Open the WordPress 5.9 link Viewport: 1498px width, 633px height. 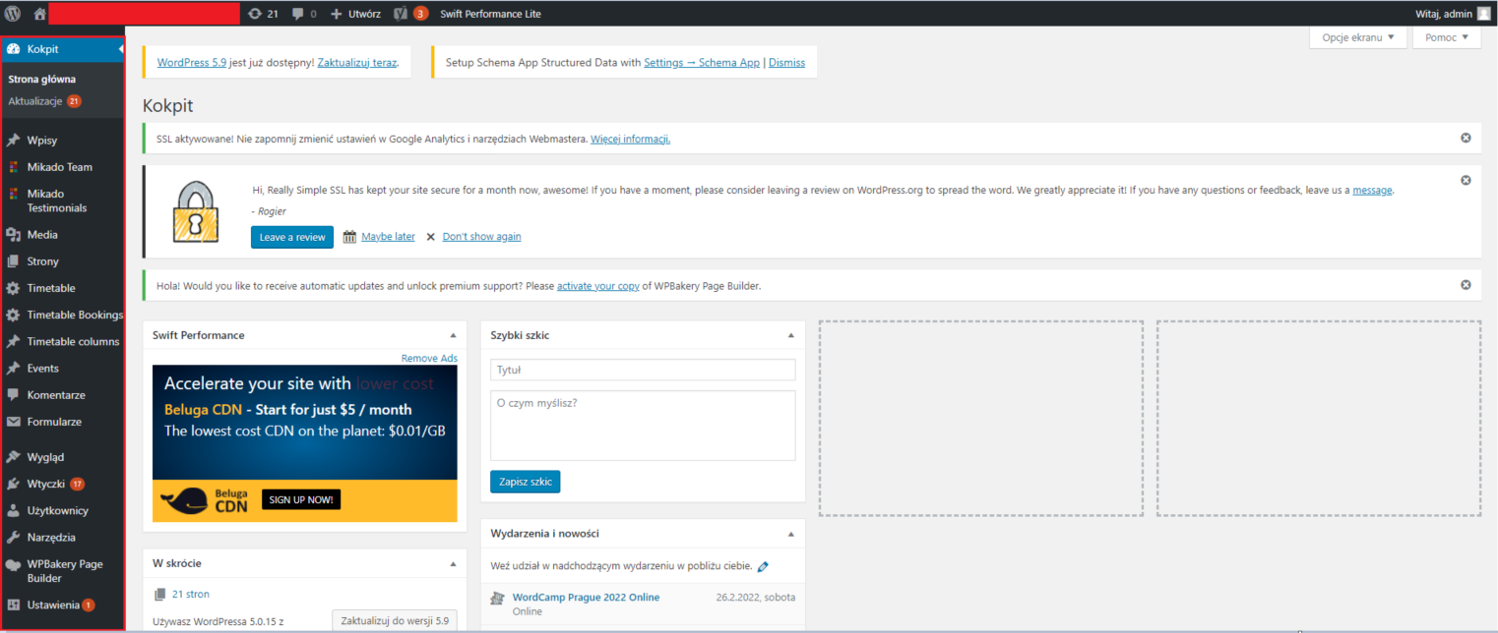click(192, 62)
